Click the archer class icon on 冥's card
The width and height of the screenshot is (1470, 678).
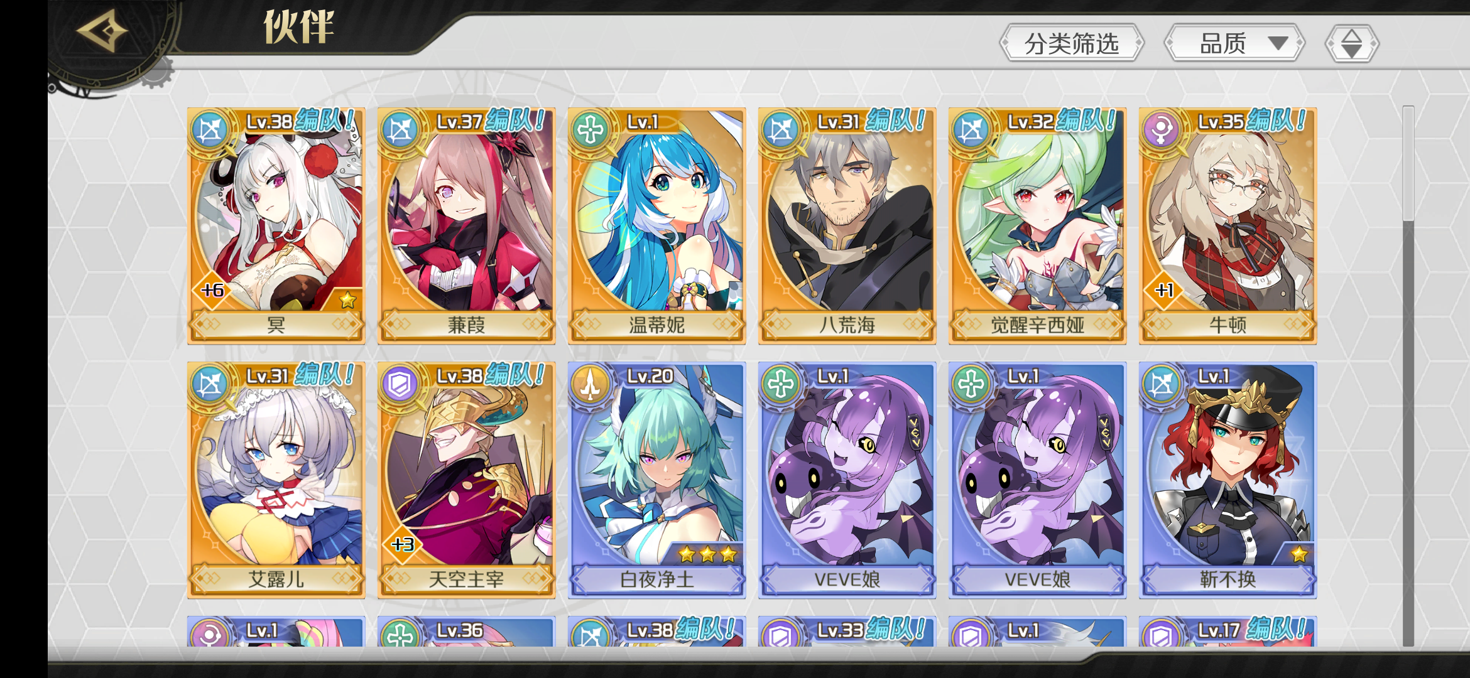click(x=210, y=130)
